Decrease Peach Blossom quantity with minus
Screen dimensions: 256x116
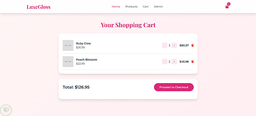pos(165,62)
